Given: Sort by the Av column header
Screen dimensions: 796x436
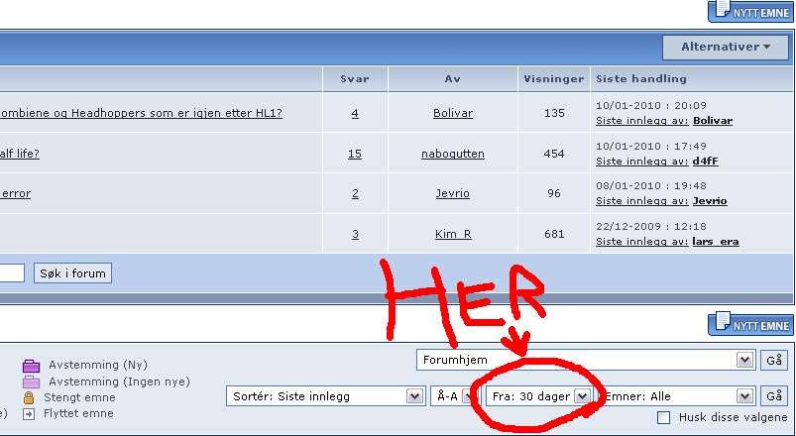Looking at the screenshot, I should click(453, 78).
